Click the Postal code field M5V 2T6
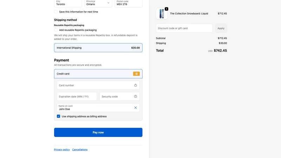281x158 pixels. [x=129, y=3]
